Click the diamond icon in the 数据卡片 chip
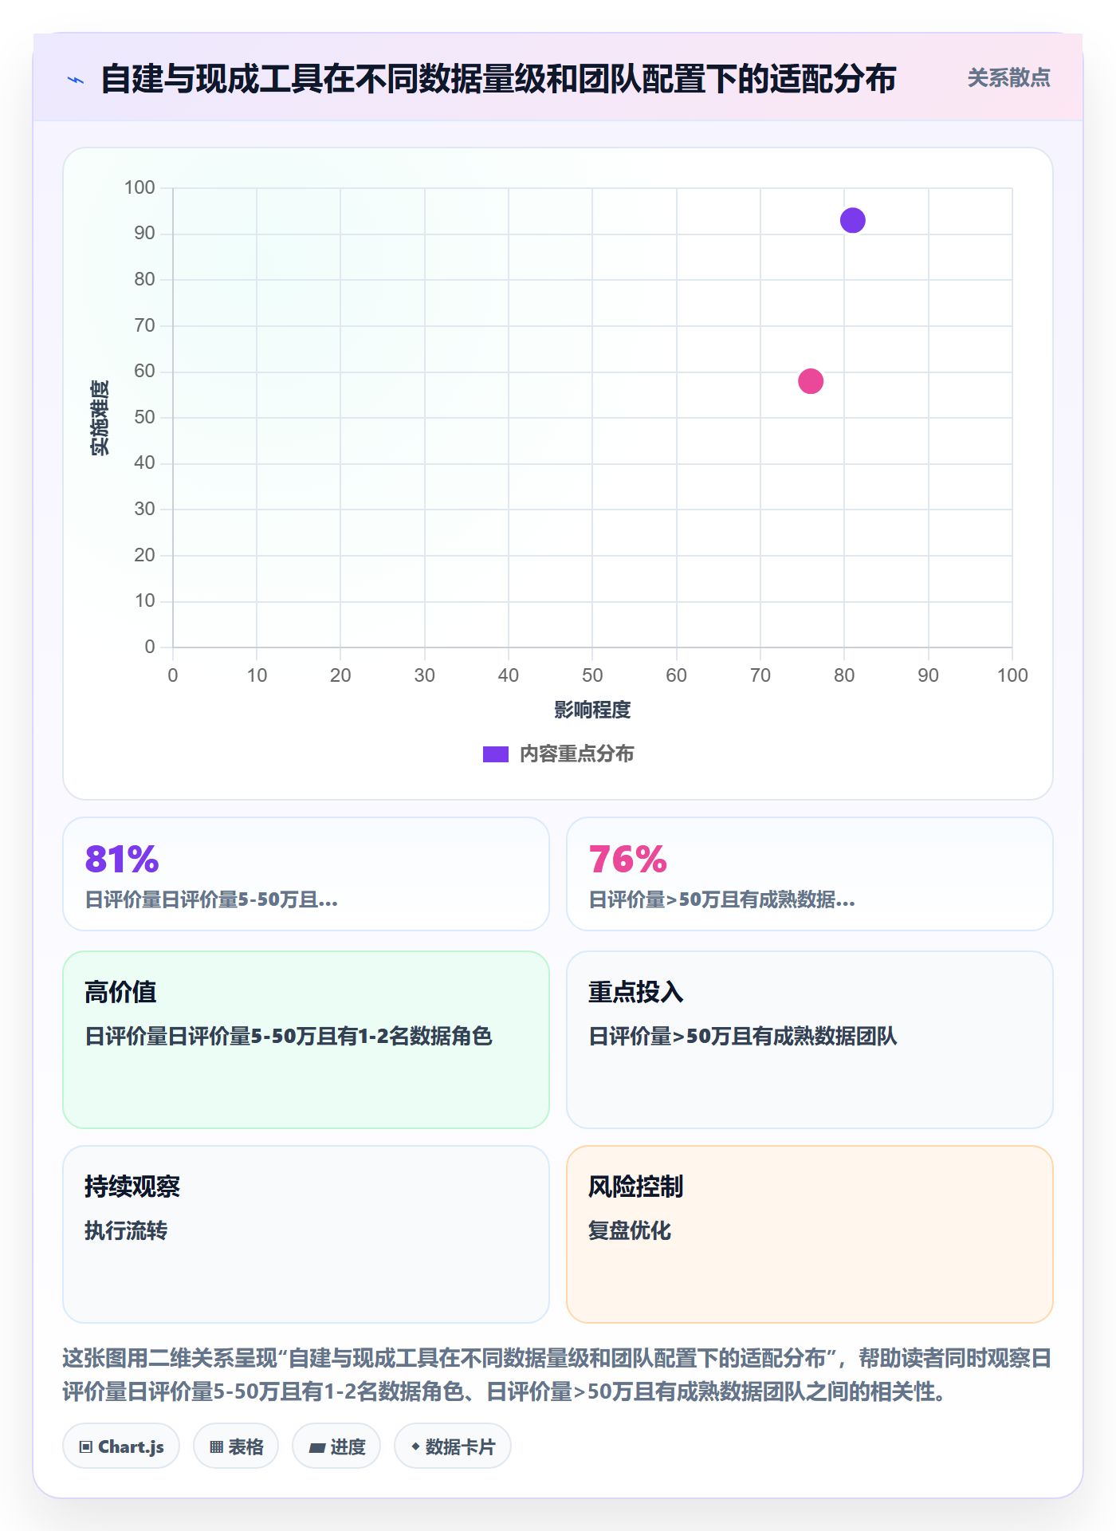1116x1531 pixels. [415, 1446]
